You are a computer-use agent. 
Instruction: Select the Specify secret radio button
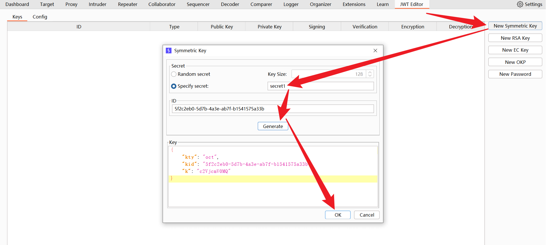pyautogui.click(x=174, y=86)
